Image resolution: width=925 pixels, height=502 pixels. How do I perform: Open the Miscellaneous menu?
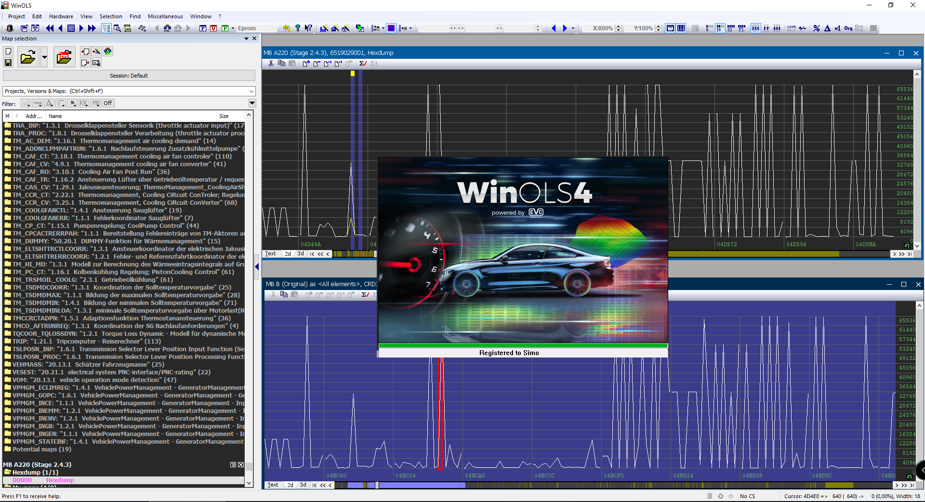(x=165, y=16)
